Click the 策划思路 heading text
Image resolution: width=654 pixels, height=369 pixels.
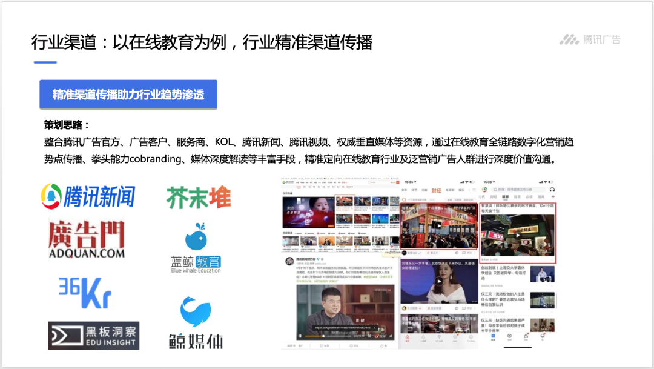[x=67, y=125]
